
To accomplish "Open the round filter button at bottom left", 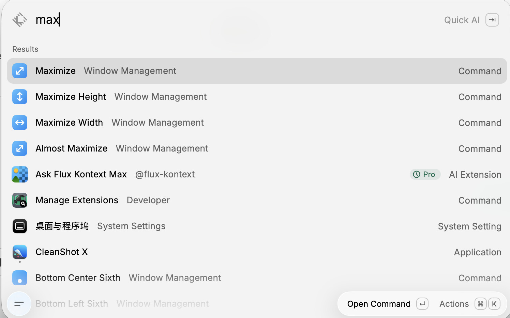I will click(x=19, y=304).
